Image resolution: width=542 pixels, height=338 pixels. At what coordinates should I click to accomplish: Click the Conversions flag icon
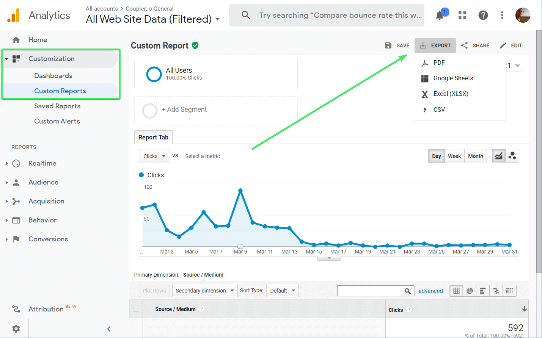16,239
